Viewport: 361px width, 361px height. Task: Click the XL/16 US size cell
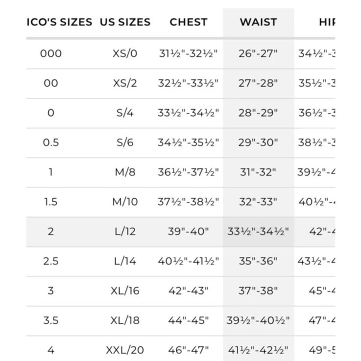tap(125, 291)
